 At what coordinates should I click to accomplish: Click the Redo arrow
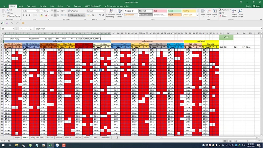point(17,23)
